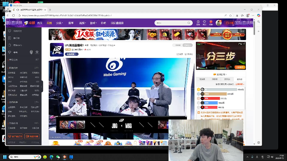287x161 pixels.
Task: Open the Windows Start button
Action: (x=5, y=157)
